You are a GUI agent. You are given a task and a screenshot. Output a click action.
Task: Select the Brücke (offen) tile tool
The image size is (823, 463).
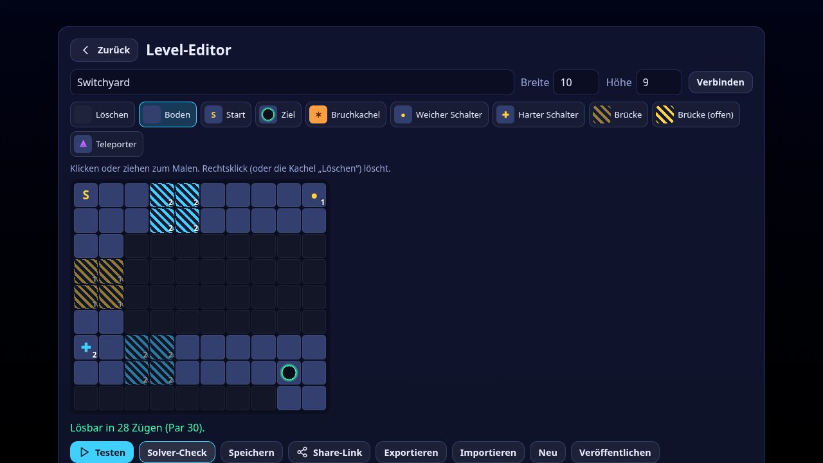[696, 114]
